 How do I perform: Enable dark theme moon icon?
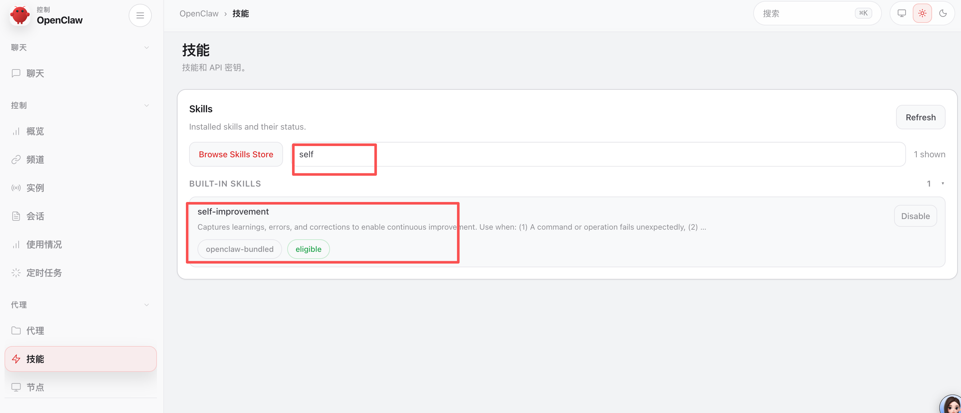943,14
